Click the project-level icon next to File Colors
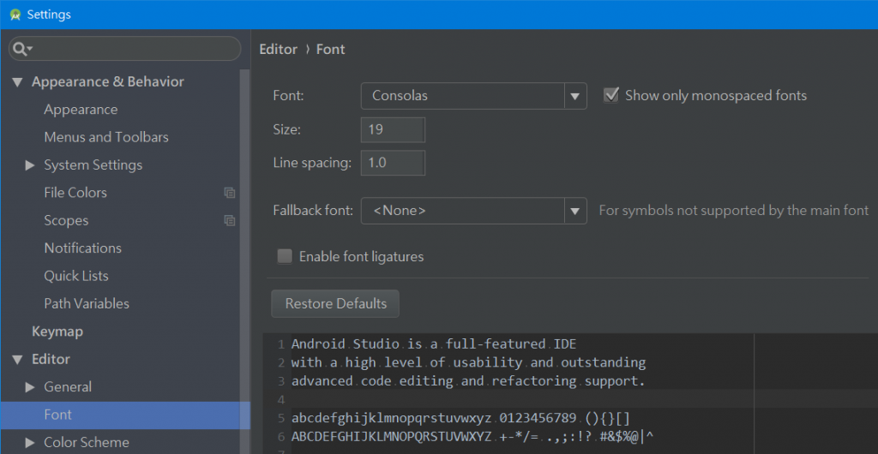Image resolution: width=878 pixels, height=454 pixels. coord(230,193)
